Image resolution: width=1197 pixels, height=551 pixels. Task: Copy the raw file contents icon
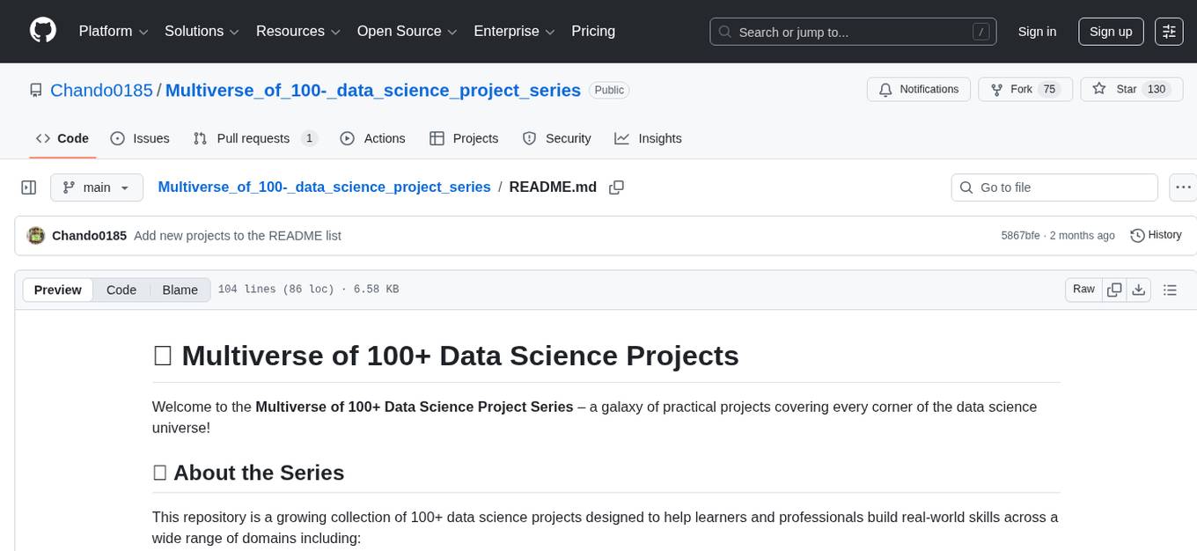click(x=1114, y=289)
